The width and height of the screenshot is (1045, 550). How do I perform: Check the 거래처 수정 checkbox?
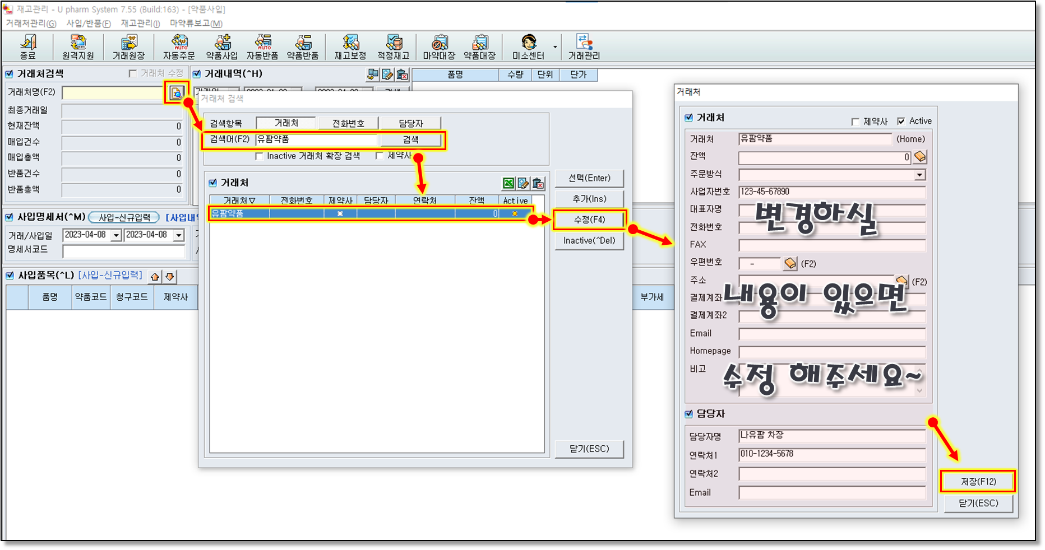[133, 73]
